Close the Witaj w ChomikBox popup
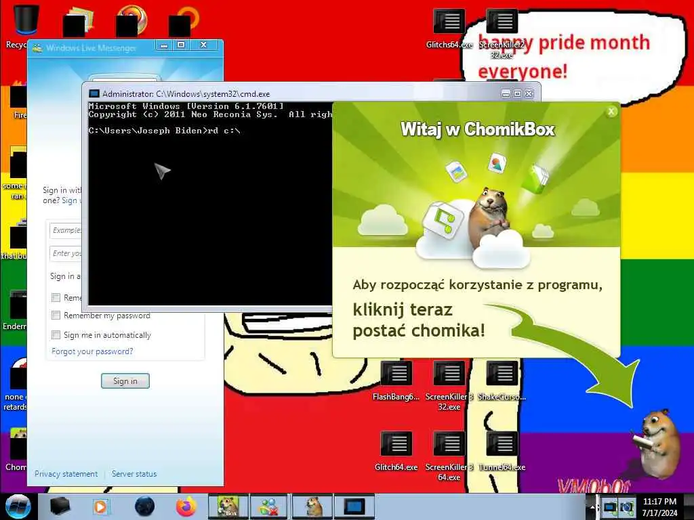Screen dimensions: 694x520 coord(611,112)
